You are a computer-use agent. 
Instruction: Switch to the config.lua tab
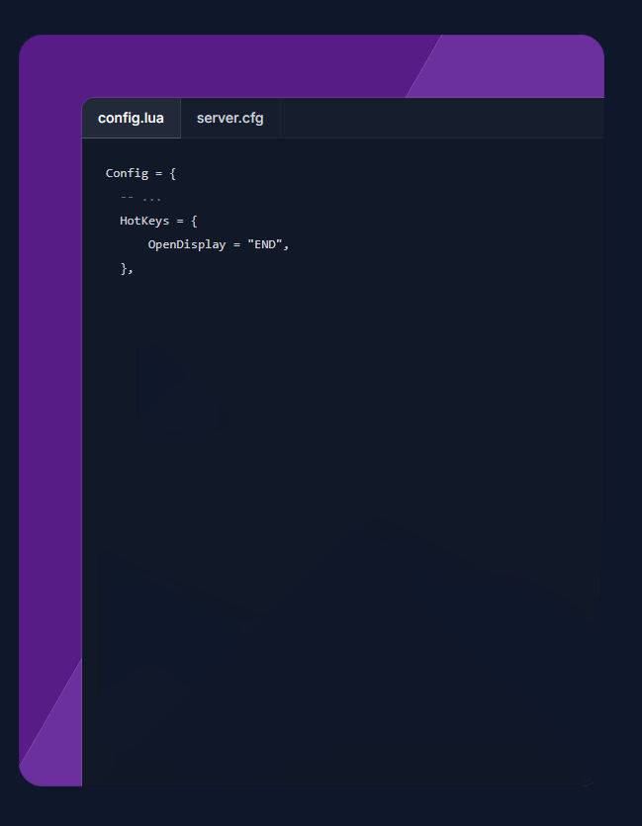coord(132,118)
